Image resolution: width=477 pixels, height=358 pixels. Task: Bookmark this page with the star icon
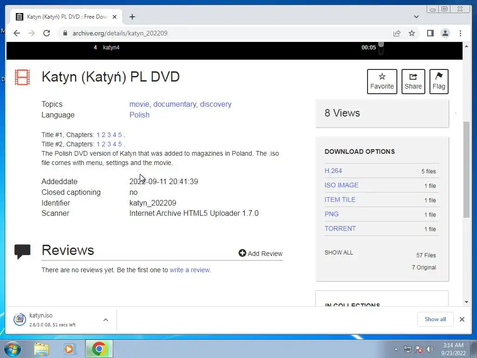click(412, 33)
